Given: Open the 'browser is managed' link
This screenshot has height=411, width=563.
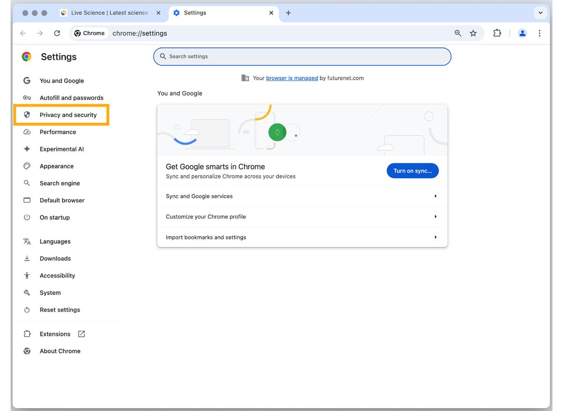Looking at the screenshot, I should (292, 78).
